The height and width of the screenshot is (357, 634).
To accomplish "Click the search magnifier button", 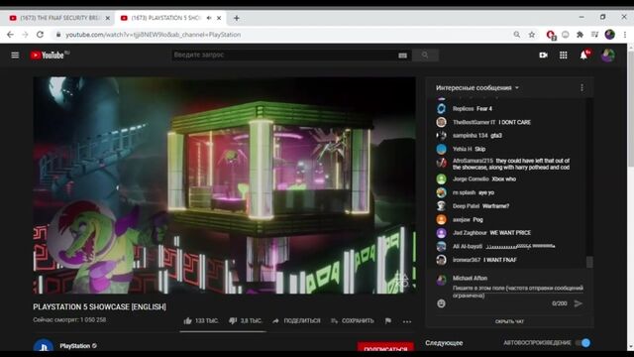I will pos(425,56).
